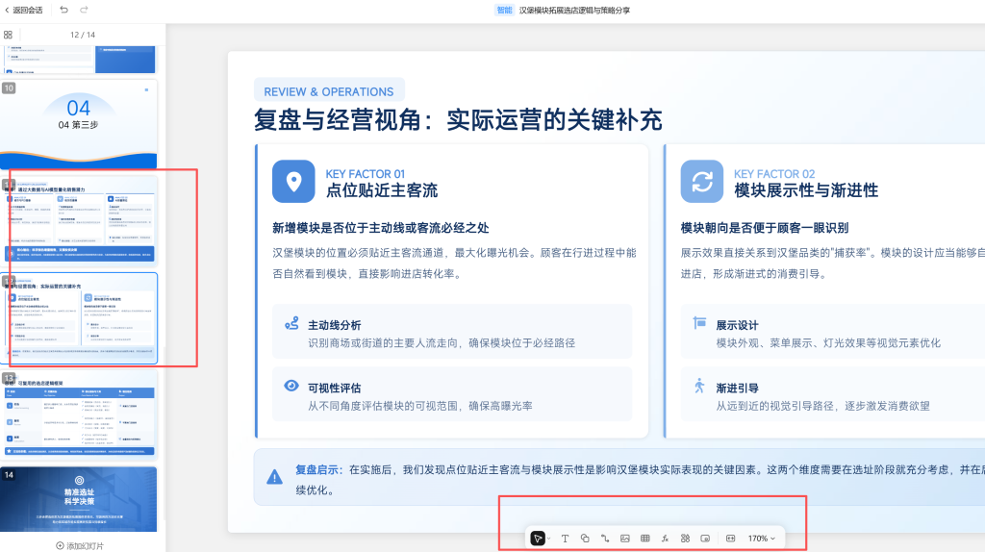Click description 从远到近的视觉引导路径

822,406
